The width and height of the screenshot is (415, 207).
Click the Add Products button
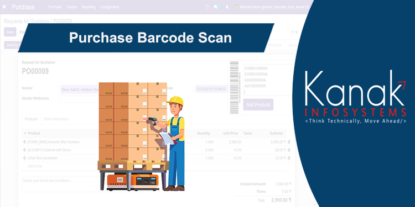click(258, 104)
